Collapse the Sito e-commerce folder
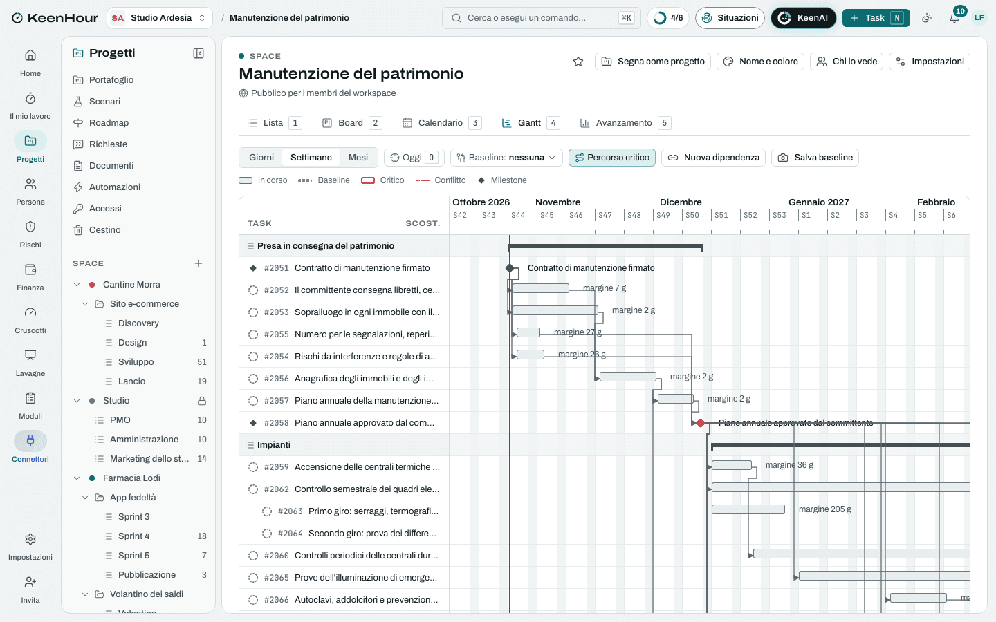 tap(85, 304)
